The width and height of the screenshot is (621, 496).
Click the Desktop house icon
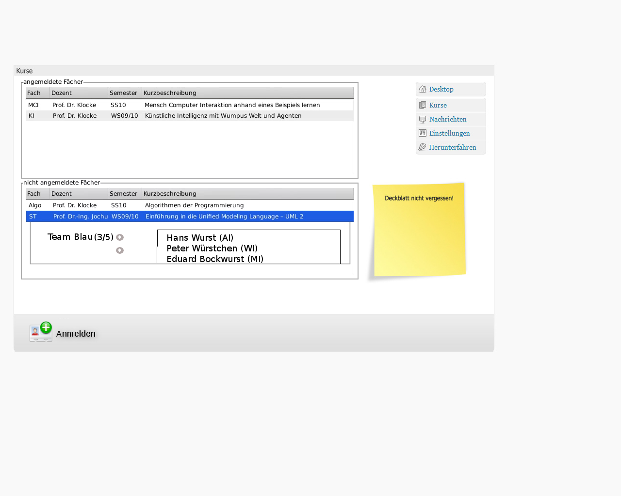coord(423,89)
